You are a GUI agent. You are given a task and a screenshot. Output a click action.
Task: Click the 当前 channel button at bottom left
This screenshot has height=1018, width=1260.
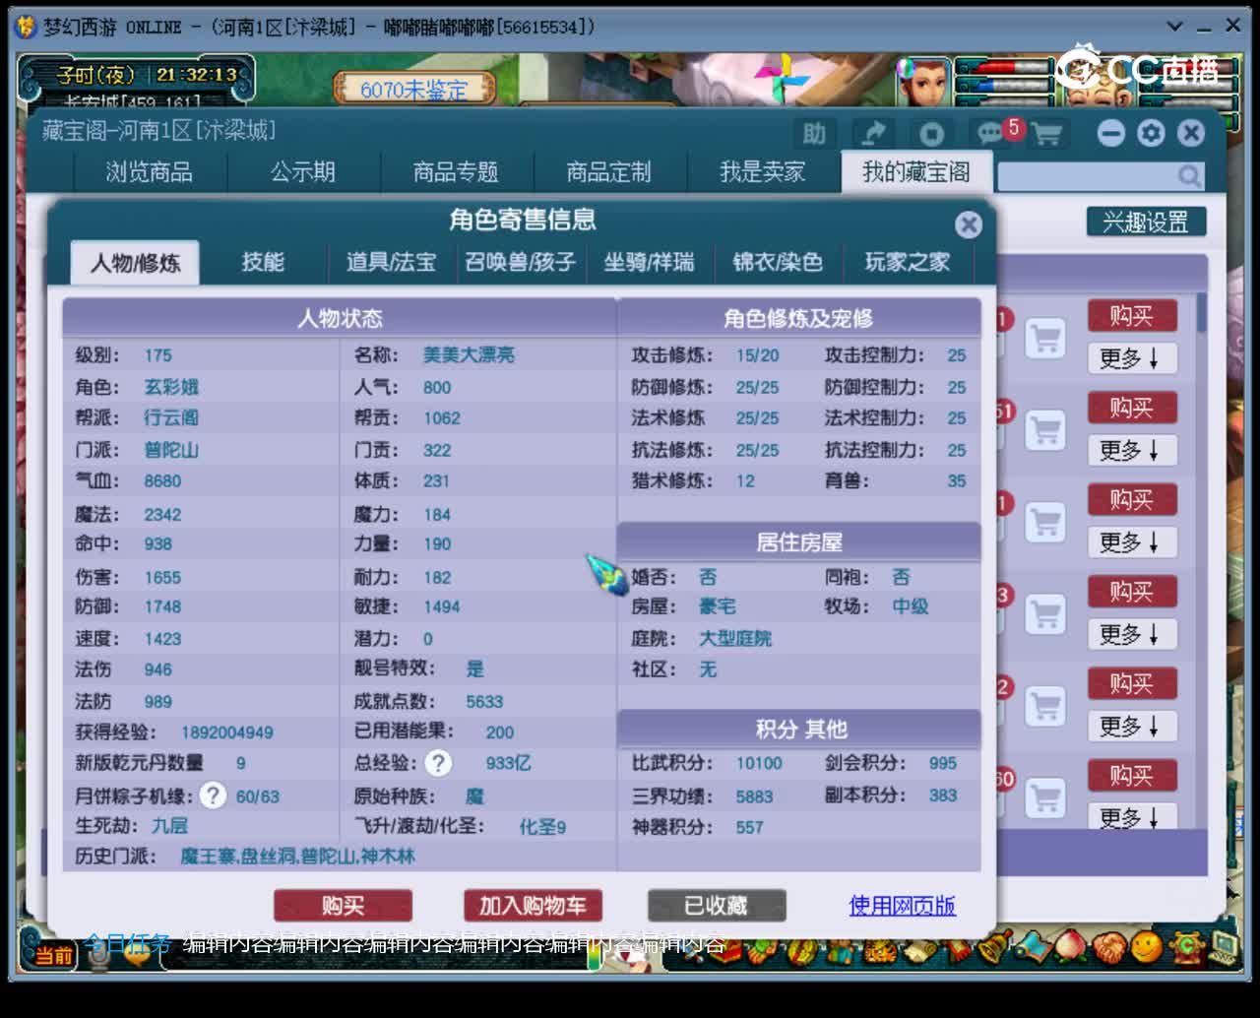pyautogui.click(x=54, y=955)
